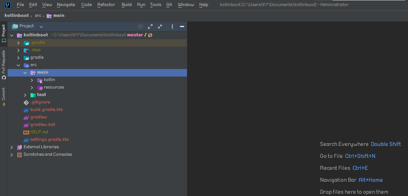Select the gradlew.bat file name
408x196 pixels.
pyautogui.click(x=43, y=125)
